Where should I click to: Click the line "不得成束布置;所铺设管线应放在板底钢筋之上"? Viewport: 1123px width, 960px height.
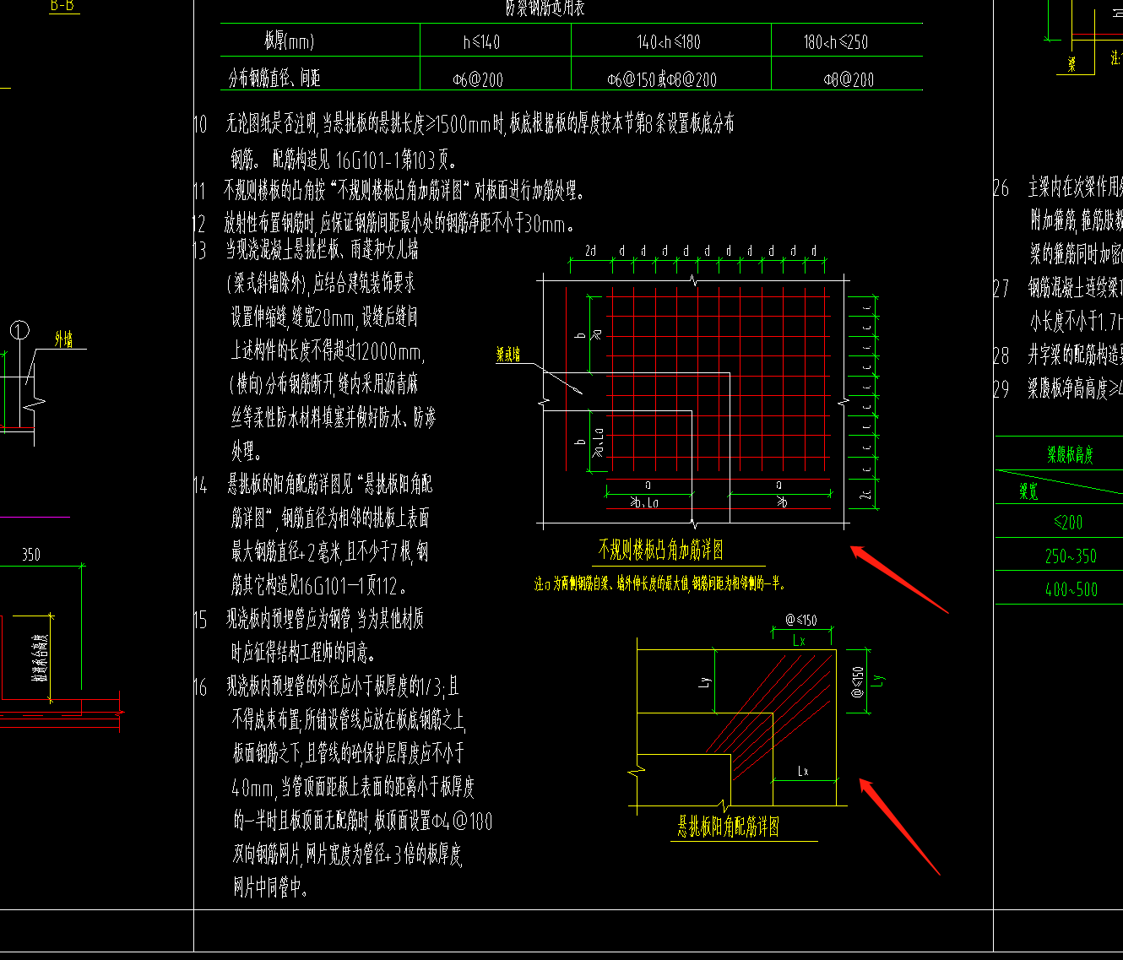[349, 719]
